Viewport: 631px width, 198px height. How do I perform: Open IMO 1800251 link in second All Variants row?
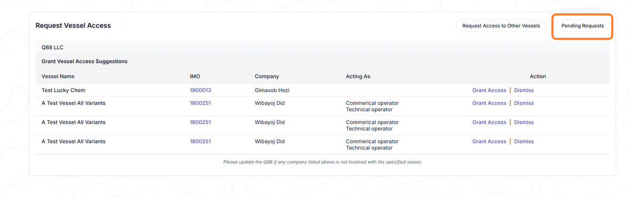point(200,122)
